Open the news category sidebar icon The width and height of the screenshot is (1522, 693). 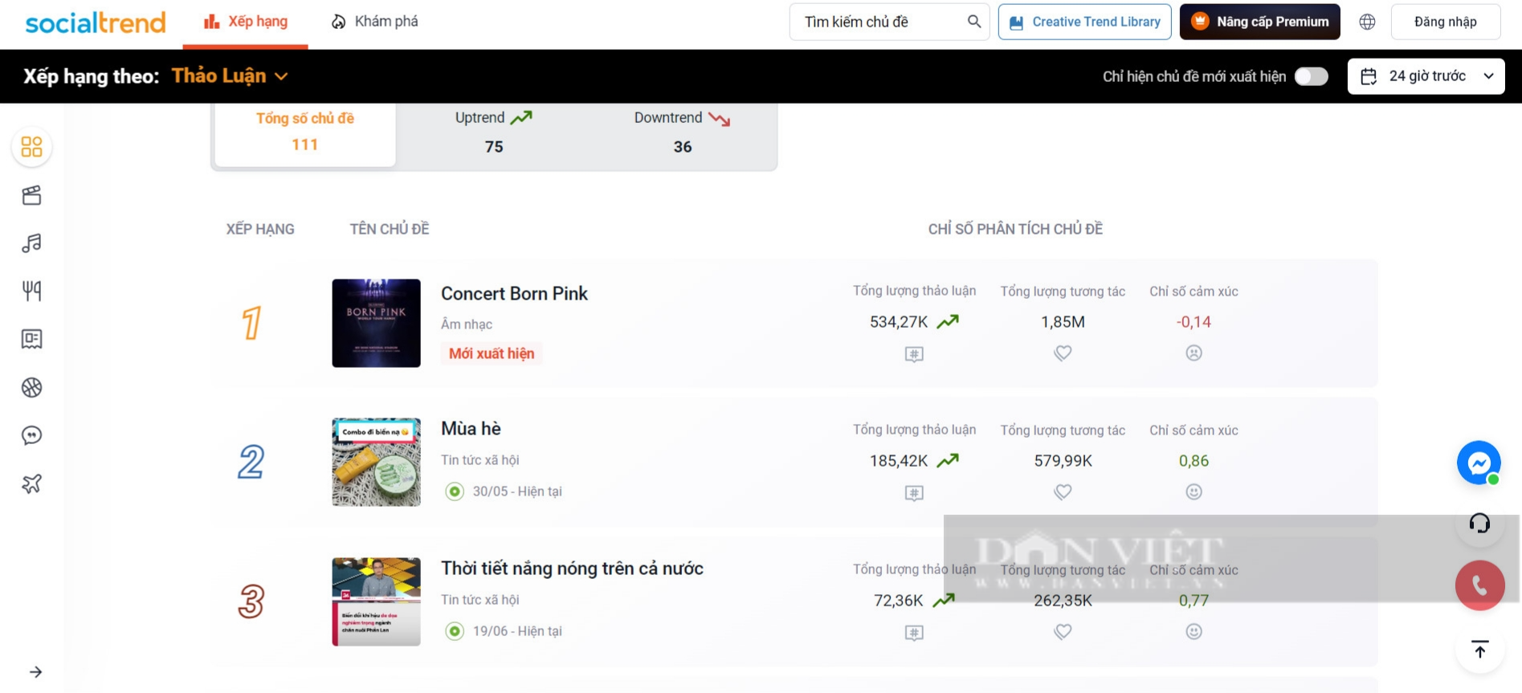click(32, 339)
